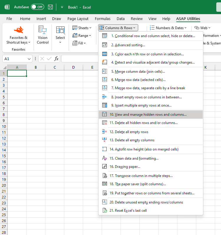Viewport: 221px width, 235px height.
Task: Click Merge row data (selected cells) icon
Action: pos(105,80)
